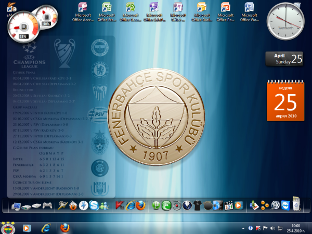Open Microsoft Office Outlook shortcut
Screen dimensions: 312x234
[202, 12]
